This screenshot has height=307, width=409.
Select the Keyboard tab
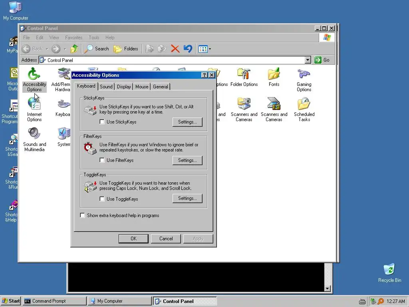pyautogui.click(x=86, y=86)
